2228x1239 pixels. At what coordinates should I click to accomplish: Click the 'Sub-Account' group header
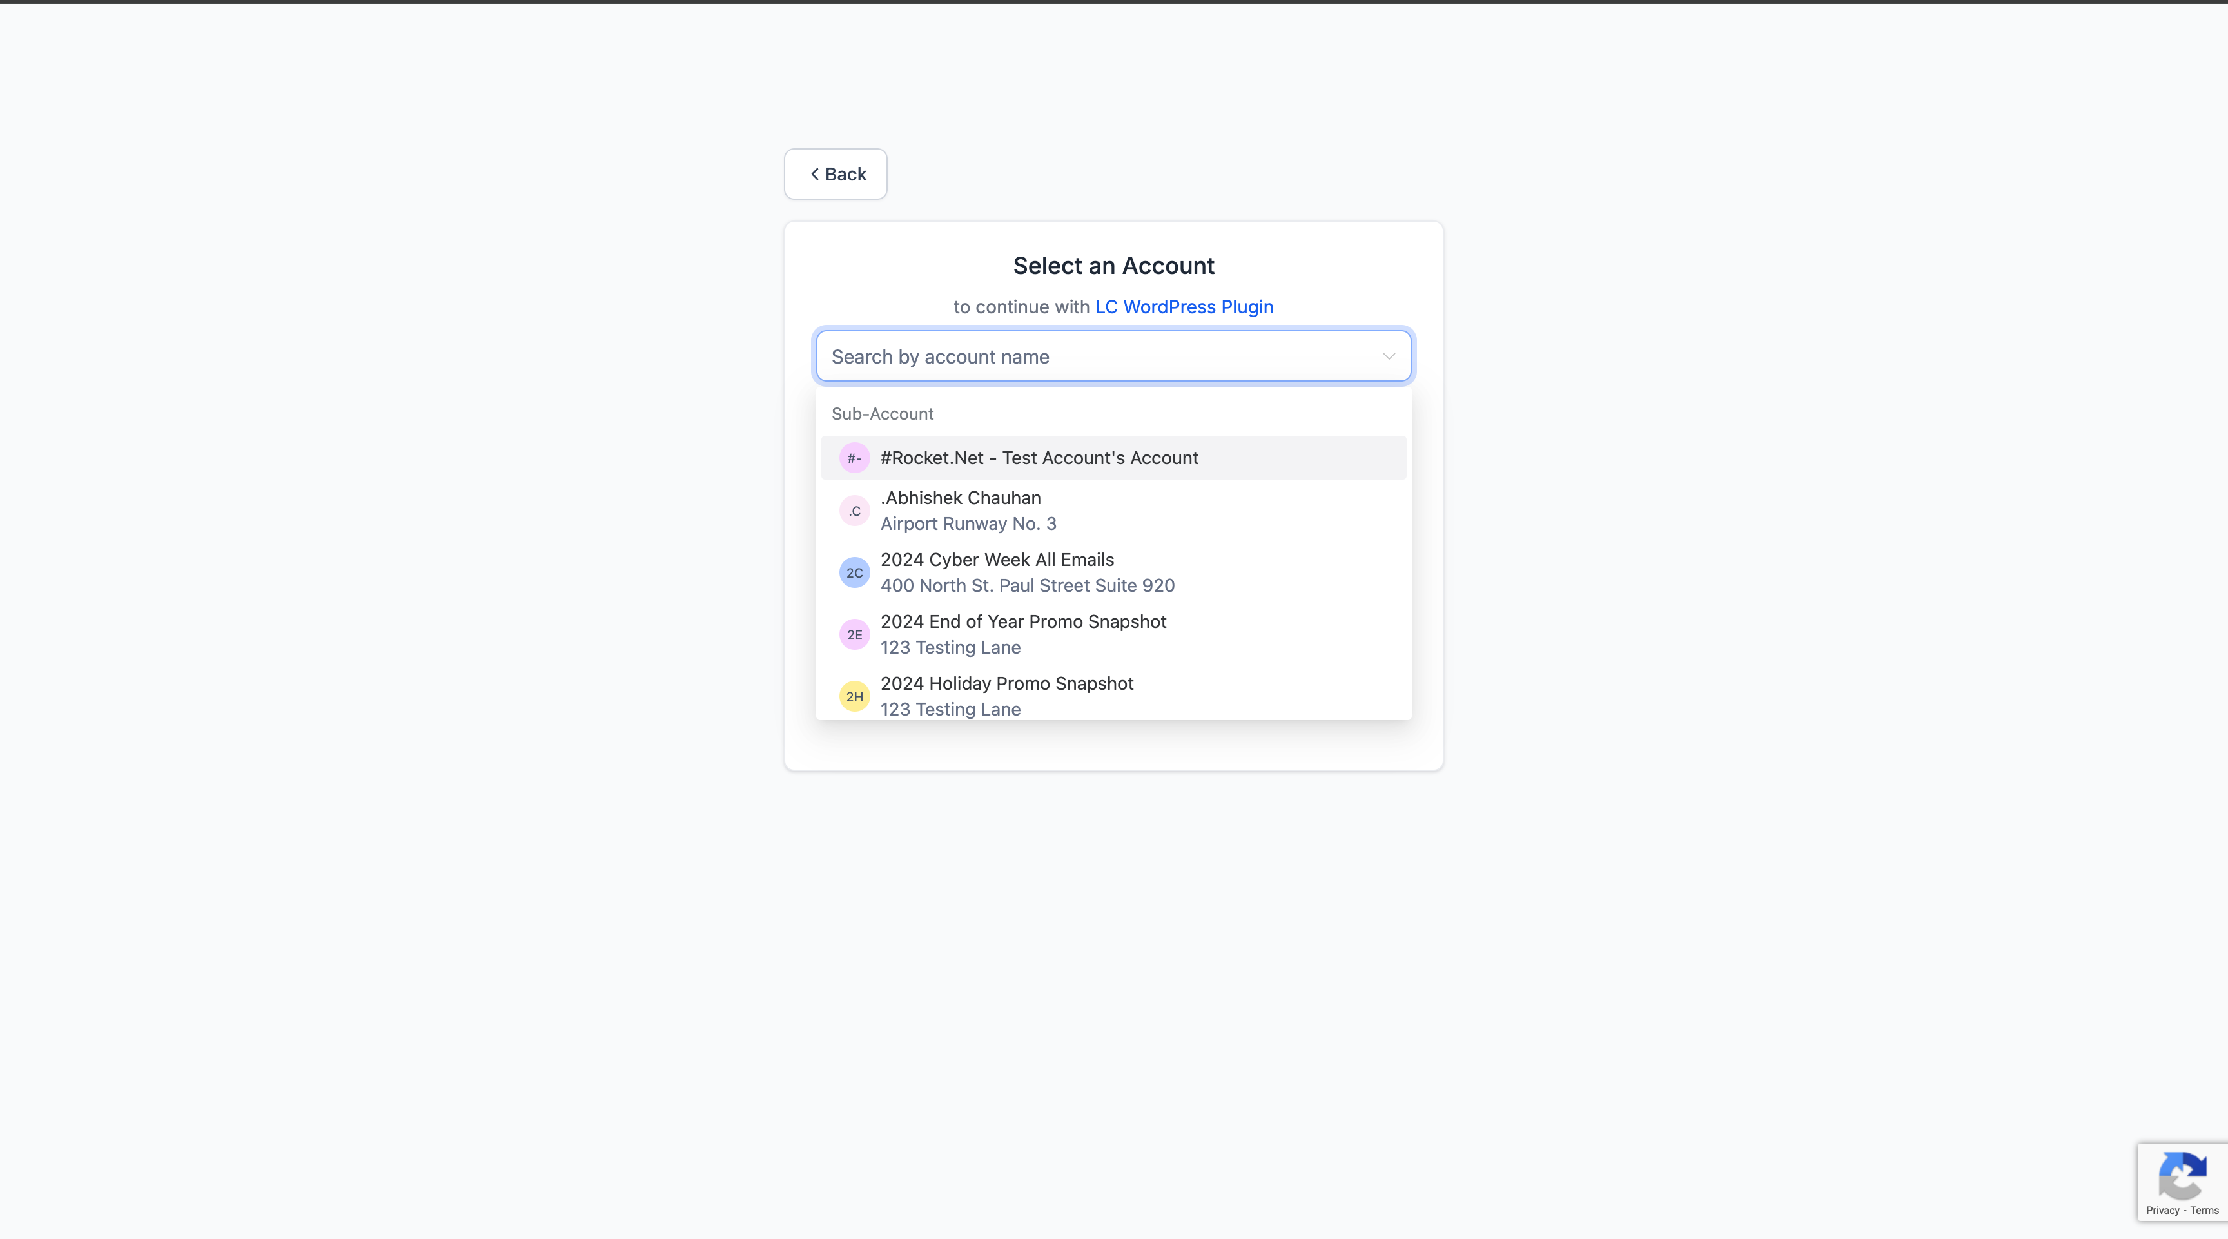pyautogui.click(x=882, y=414)
